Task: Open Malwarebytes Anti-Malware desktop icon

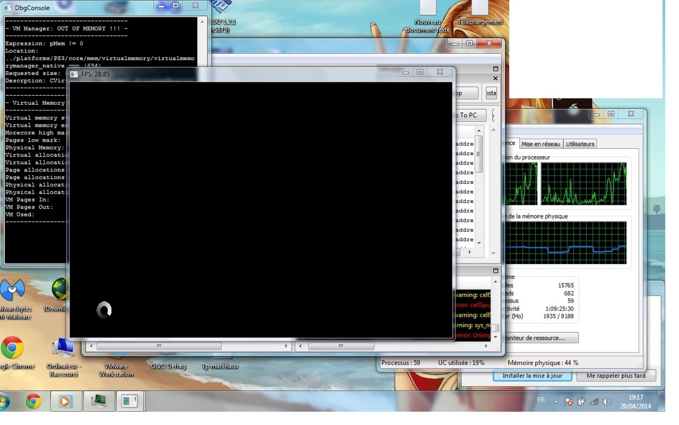Action: 13,292
